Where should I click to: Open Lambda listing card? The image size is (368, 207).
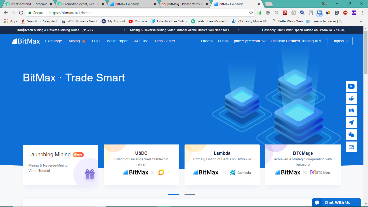222,165
